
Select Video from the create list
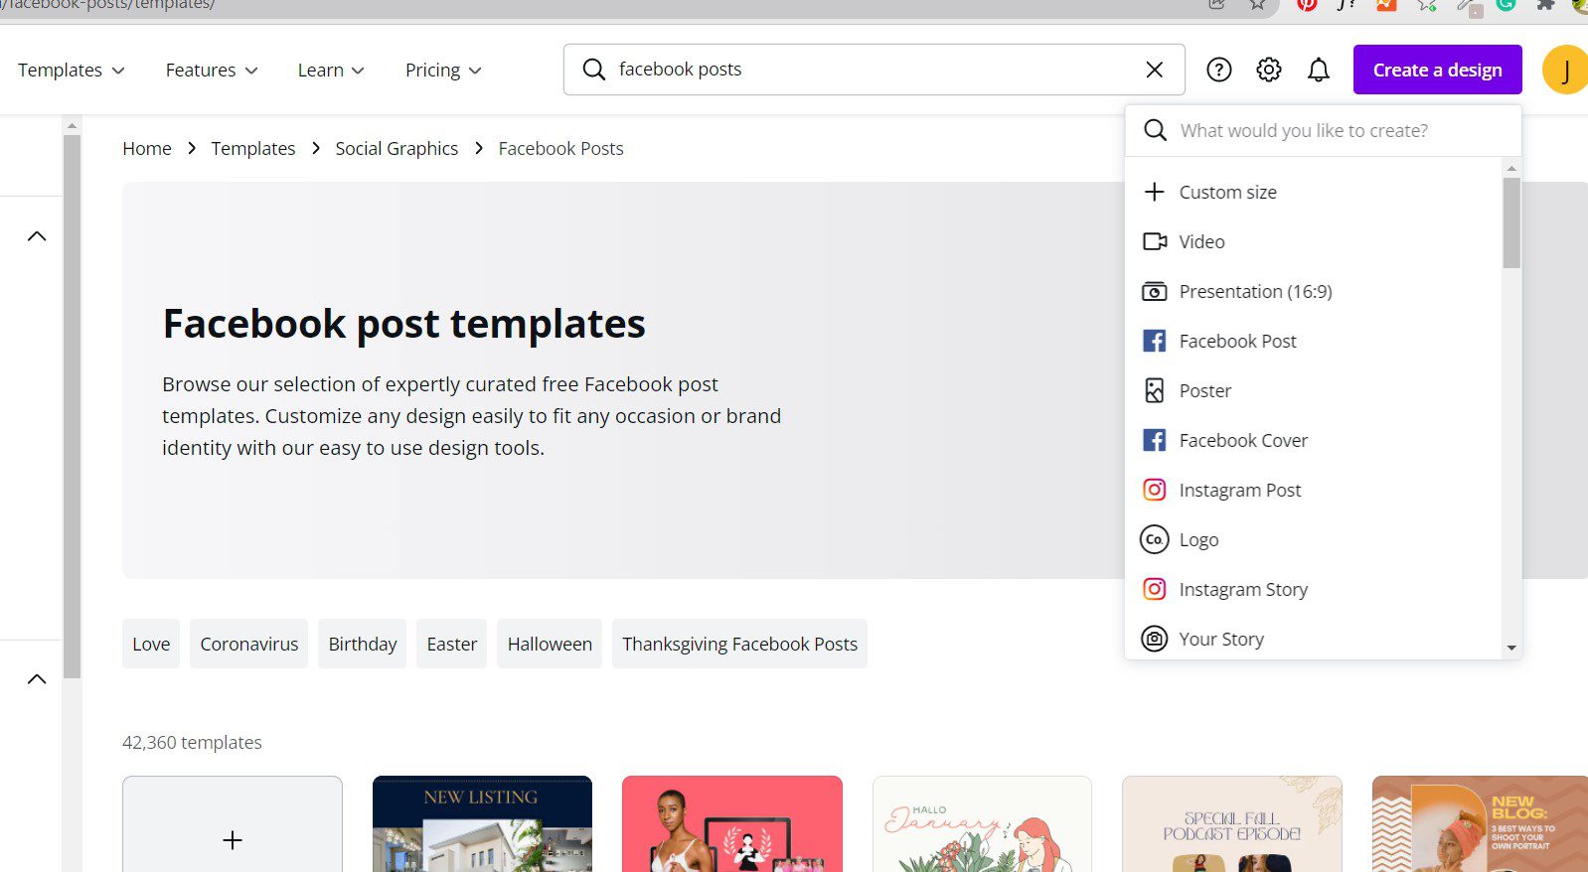click(1313, 241)
